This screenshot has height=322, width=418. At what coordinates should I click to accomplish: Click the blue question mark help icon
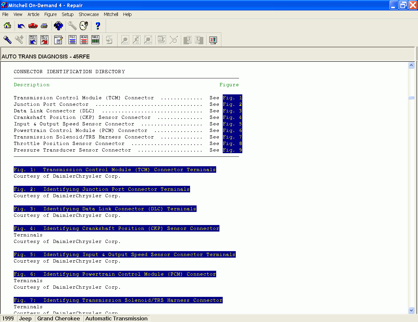coord(98,25)
